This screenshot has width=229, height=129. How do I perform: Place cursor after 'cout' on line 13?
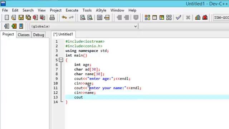pyautogui.click(x=83, y=97)
